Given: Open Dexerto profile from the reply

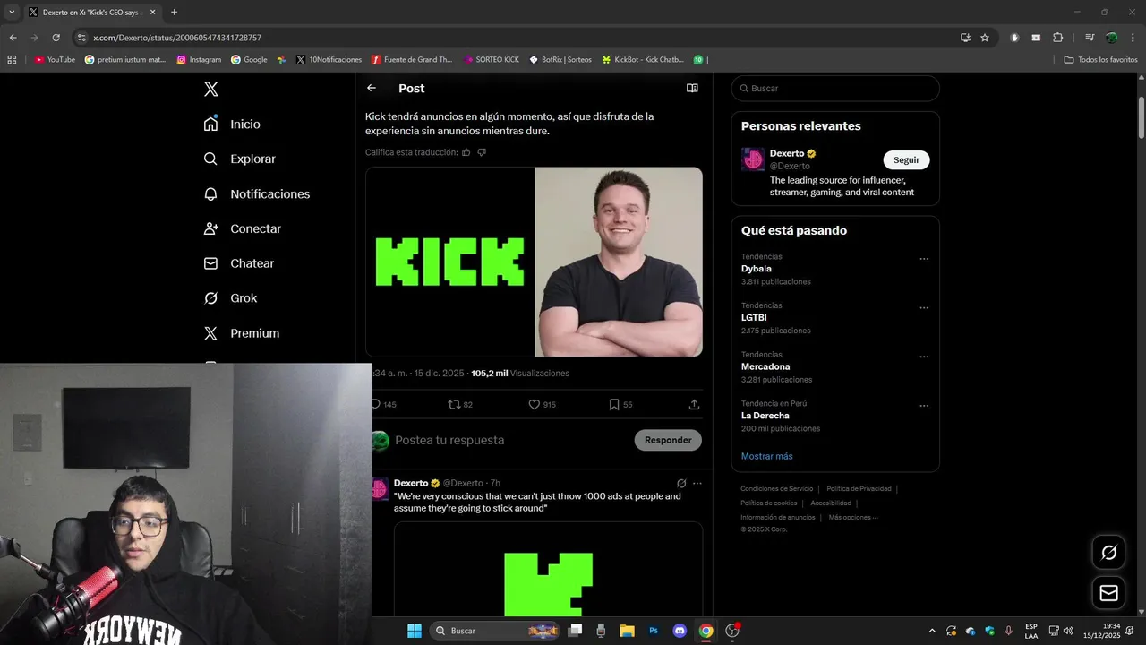Looking at the screenshot, I should point(411,483).
